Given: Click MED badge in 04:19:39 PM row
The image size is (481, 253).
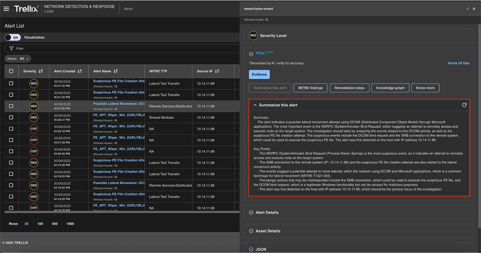Looking at the screenshot, I should pyautogui.click(x=34, y=163).
